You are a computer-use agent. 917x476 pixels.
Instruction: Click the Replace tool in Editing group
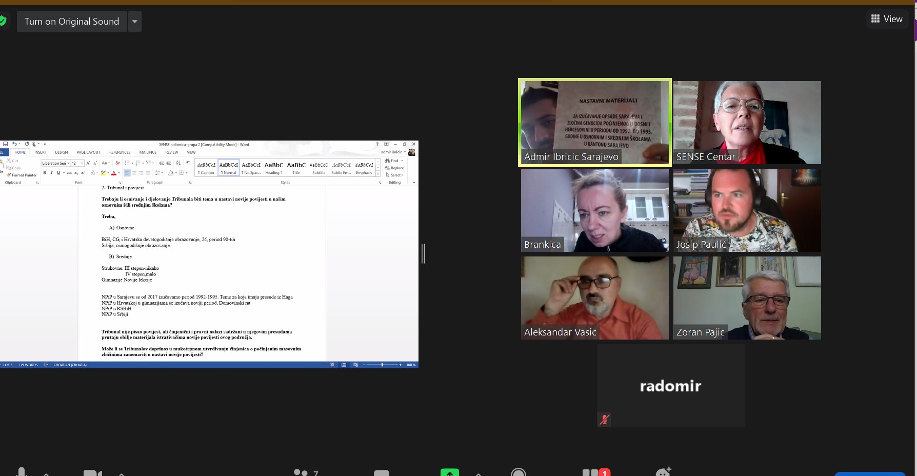coord(394,168)
